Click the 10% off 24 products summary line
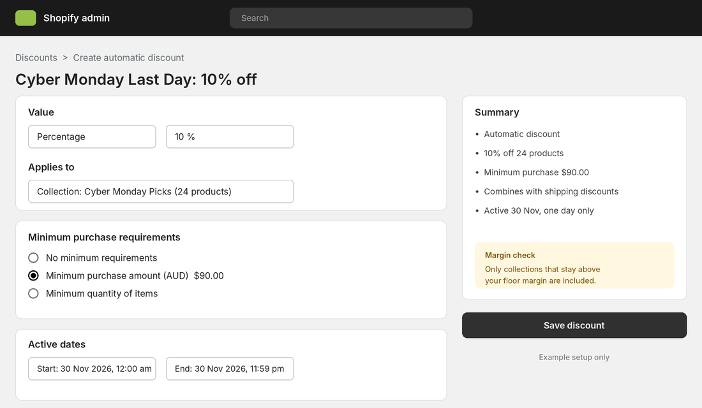The image size is (702, 408). (x=523, y=153)
